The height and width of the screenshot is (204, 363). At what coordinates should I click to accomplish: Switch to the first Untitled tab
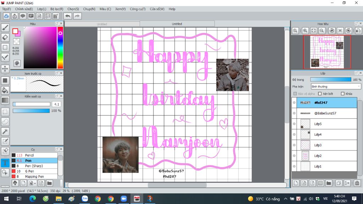[102, 24]
